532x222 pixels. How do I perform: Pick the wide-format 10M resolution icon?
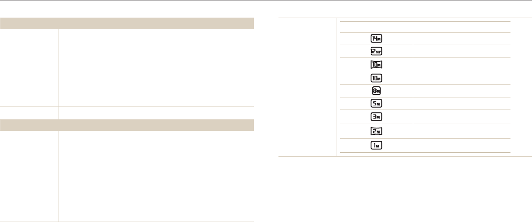pyautogui.click(x=376, y=65)
